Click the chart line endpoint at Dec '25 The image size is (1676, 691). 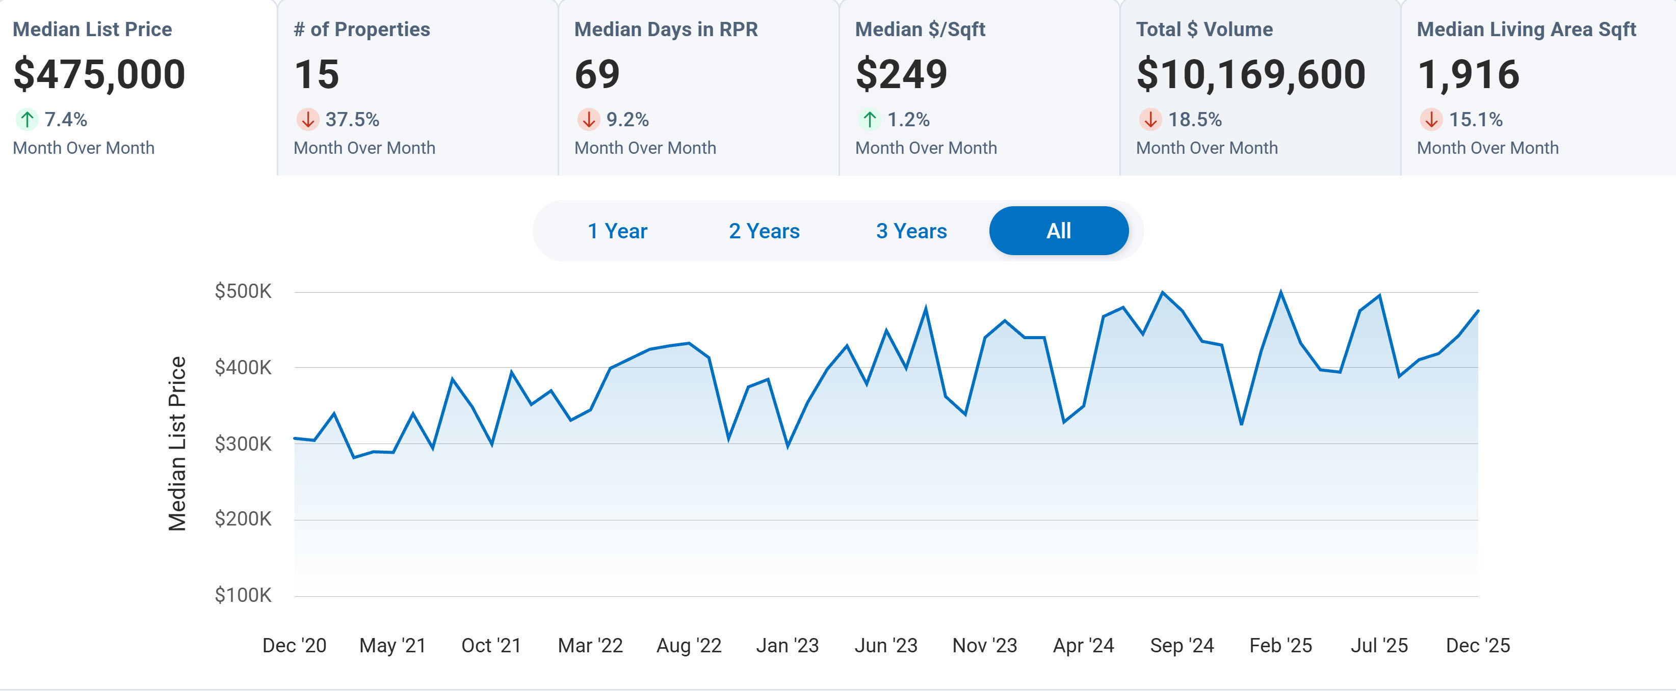[x=1478, y=311]
